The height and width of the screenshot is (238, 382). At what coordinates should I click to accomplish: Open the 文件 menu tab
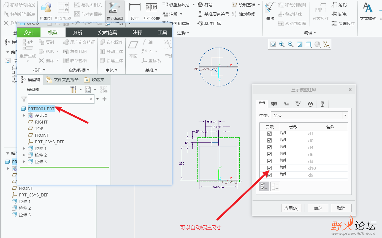(x=29, y=32)
